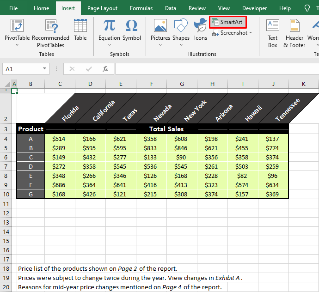The width and height of the screenshot is (319, 292).
Task: Click the note mentioning Page 4
Action: [120, 287]
